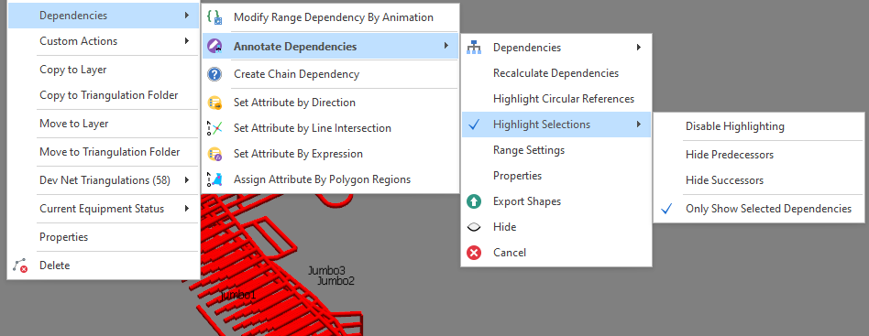The image size is (869, 336).
Task: Open Custom Actions menu entry
Action: [x=104, y=41]
